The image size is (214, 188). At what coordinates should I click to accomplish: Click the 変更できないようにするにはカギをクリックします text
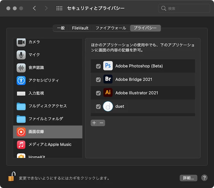click(64, 178)
